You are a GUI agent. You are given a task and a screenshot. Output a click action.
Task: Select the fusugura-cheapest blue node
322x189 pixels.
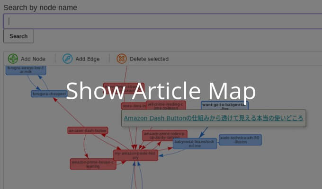click(x=49, y=94)
